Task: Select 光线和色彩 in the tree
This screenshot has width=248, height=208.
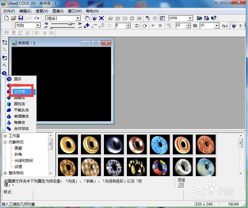Action: tap(24, 161)
